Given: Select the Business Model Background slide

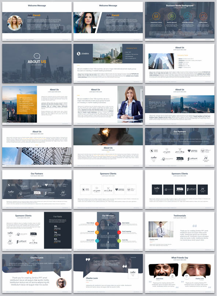Looking at the screenshot, I should (x=180, y=21).
